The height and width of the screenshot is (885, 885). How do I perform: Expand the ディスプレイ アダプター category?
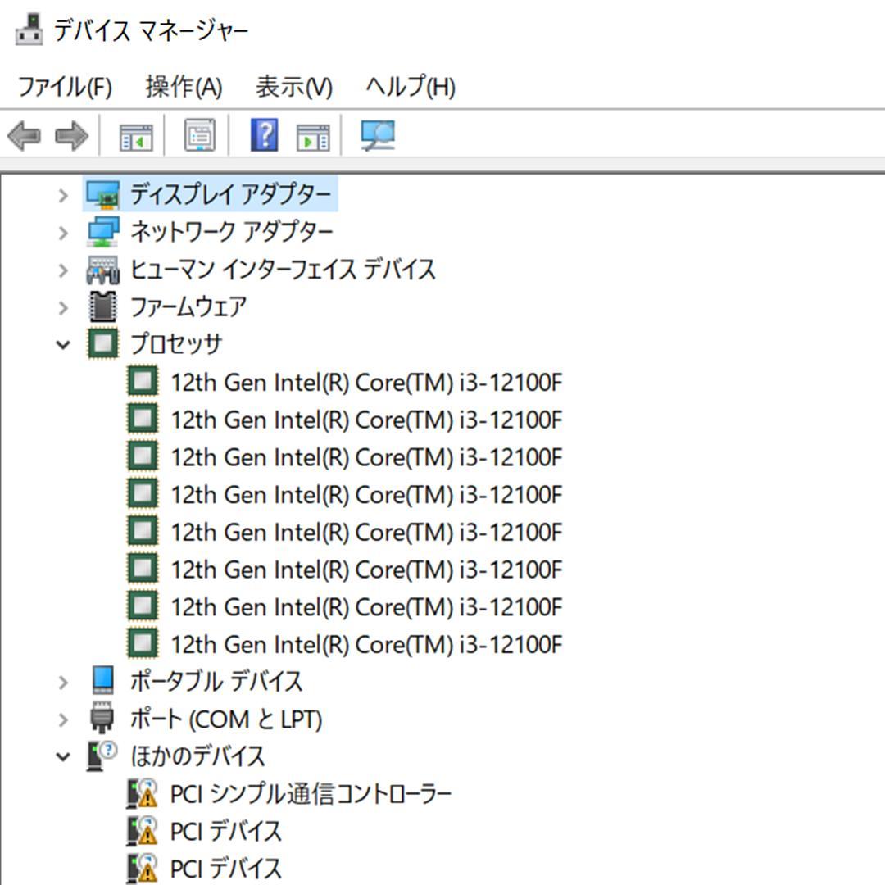[x=62, y=194]
